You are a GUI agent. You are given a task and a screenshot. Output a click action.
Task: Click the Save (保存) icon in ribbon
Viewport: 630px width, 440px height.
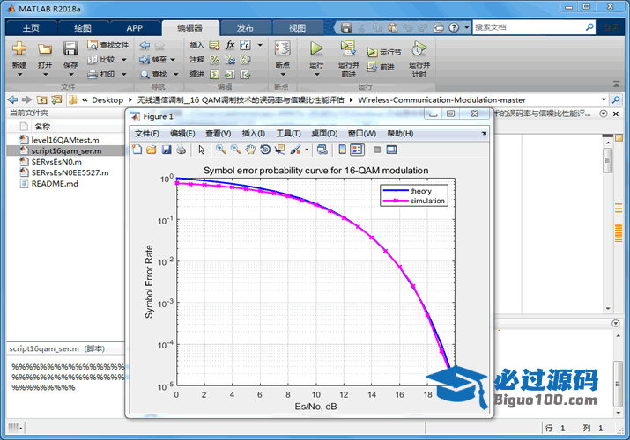(70, 51)
